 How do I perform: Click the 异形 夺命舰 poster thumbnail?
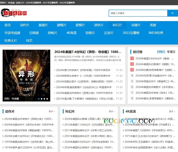[26, 75]
